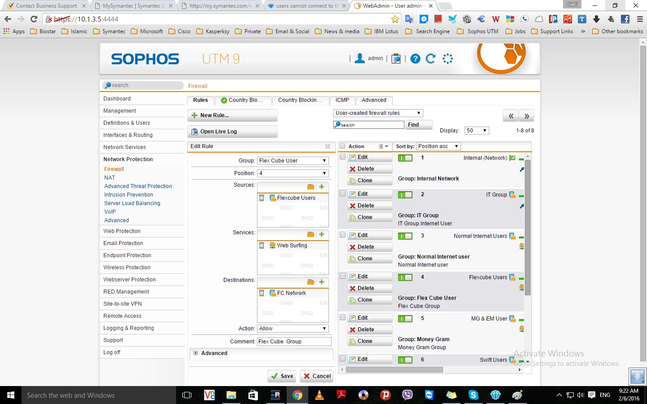This screenshot has height=404, width=647.
Task: Open the admin user icon in header
Action: [360, 58]
